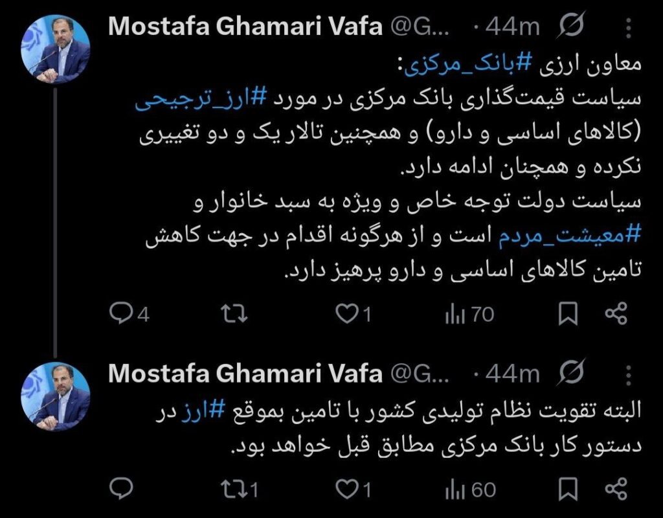The height and width of the screenshot is (518, 663).
Task: Reply to the second tweet
Action: pyautogui.click(x=120, y=488)
